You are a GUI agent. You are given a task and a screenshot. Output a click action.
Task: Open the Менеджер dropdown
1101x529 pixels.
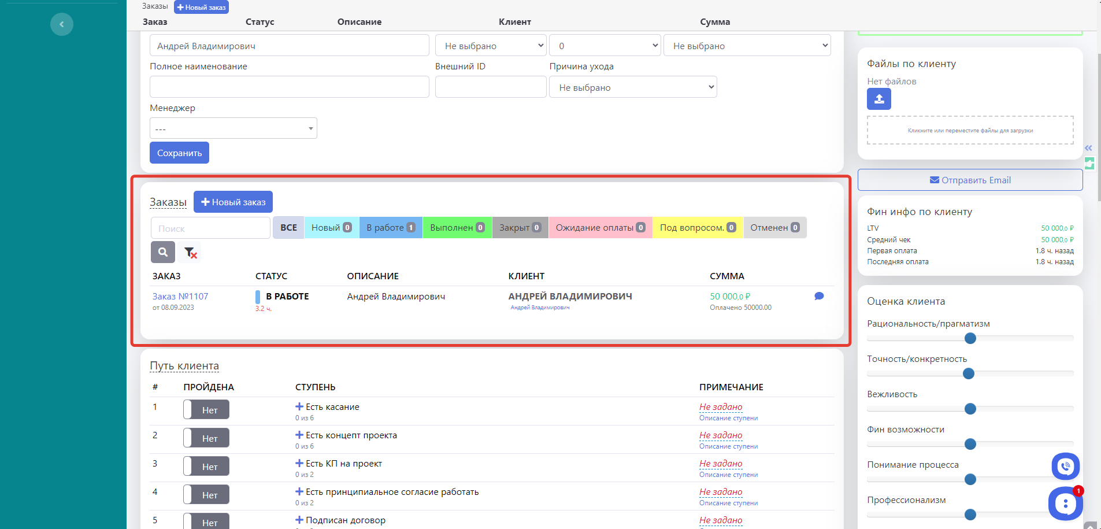point(233,128)
